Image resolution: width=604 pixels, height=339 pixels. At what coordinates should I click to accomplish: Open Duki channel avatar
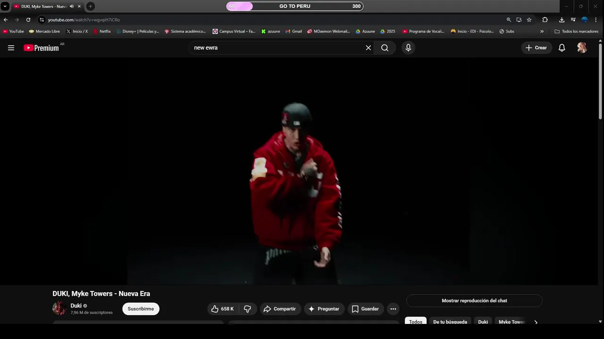[59, 308]
